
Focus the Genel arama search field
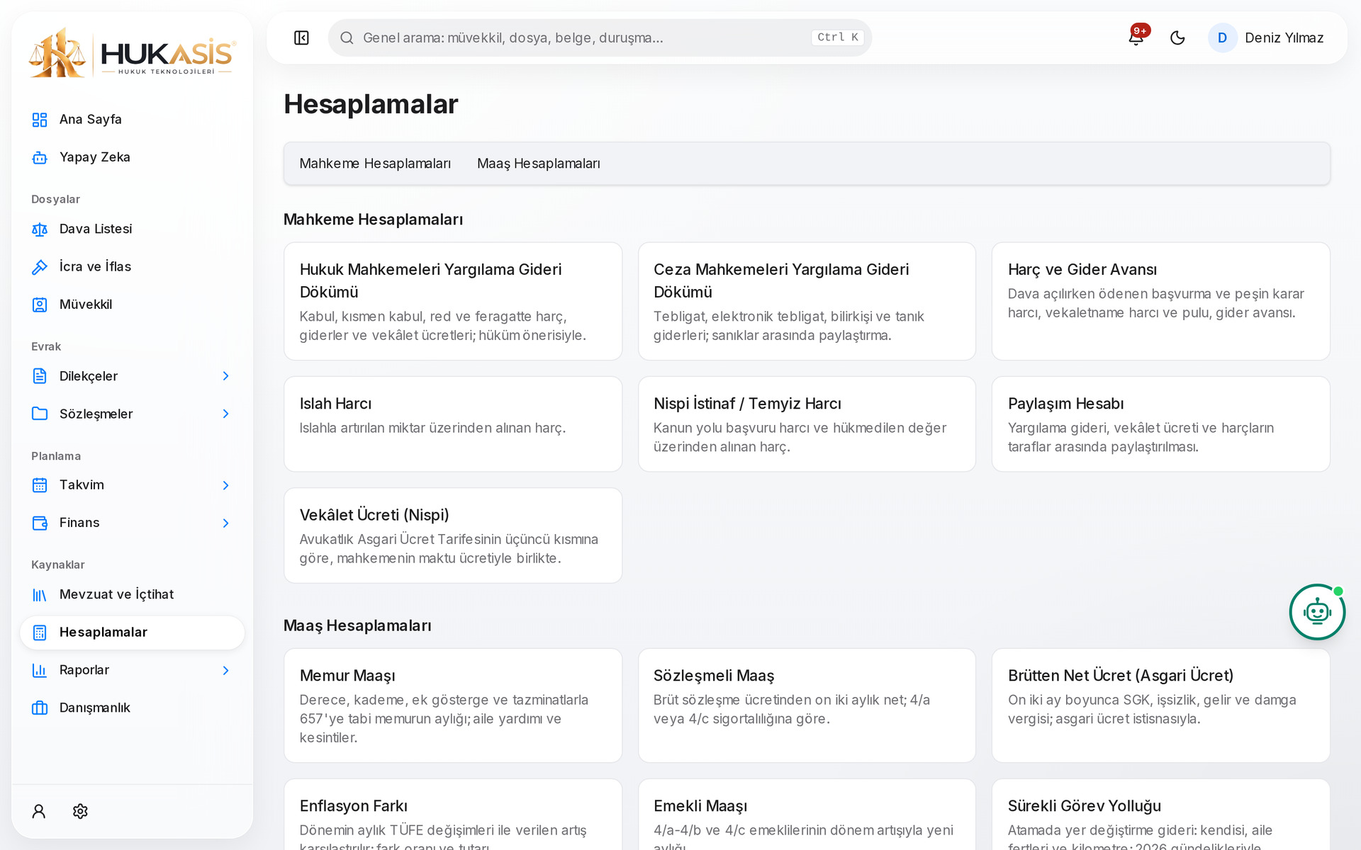tap(600, 38)
